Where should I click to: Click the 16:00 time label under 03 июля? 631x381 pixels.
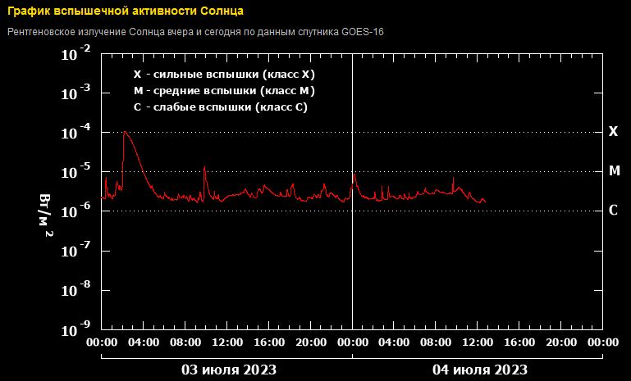(x=268, y=342)
